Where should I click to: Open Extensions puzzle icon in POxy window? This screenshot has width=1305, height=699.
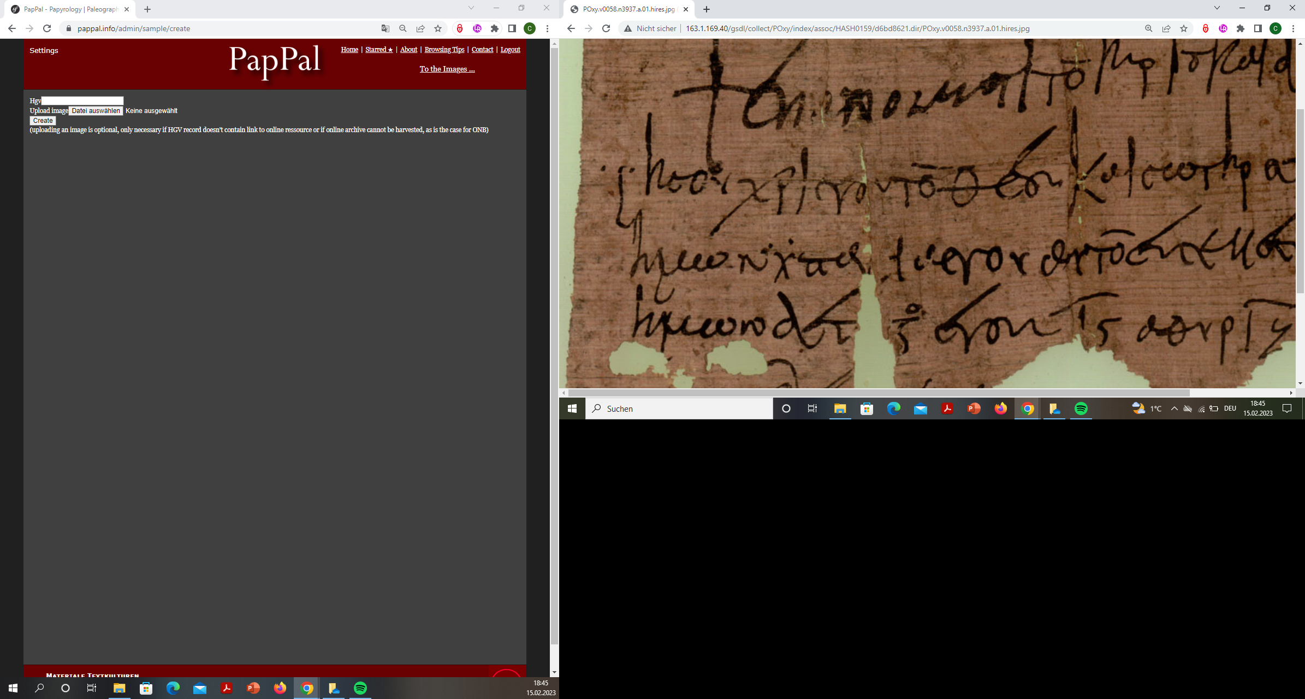[x=1241, y=28]
